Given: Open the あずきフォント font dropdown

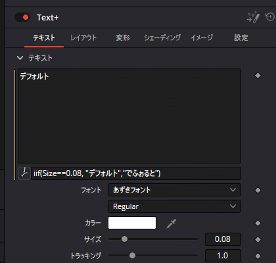Looking at the screenshot, I should point(174,190).
